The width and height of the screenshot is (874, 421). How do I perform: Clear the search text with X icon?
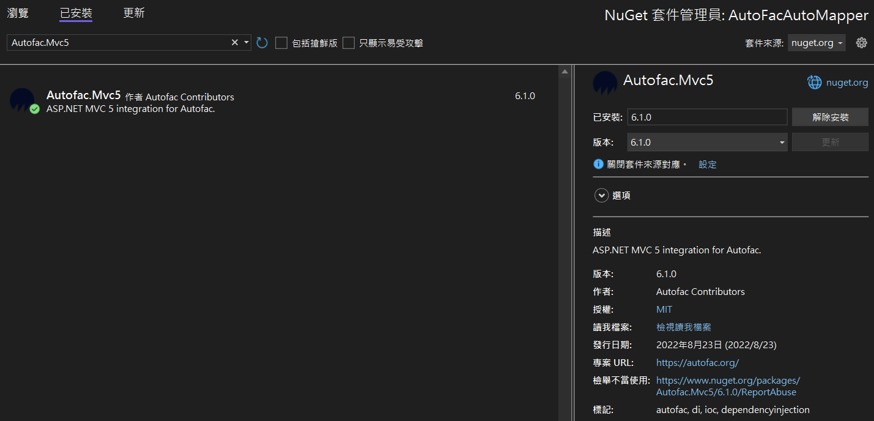(234, 43)
